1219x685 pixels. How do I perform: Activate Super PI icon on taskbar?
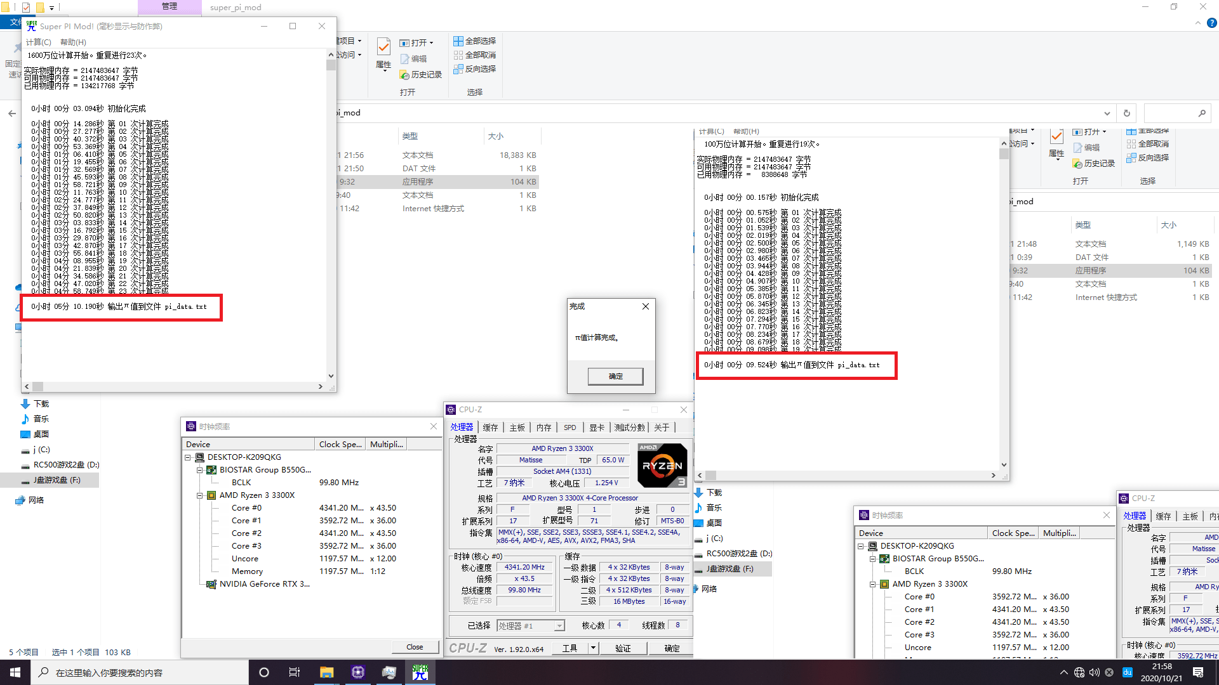tap(420, 672)
